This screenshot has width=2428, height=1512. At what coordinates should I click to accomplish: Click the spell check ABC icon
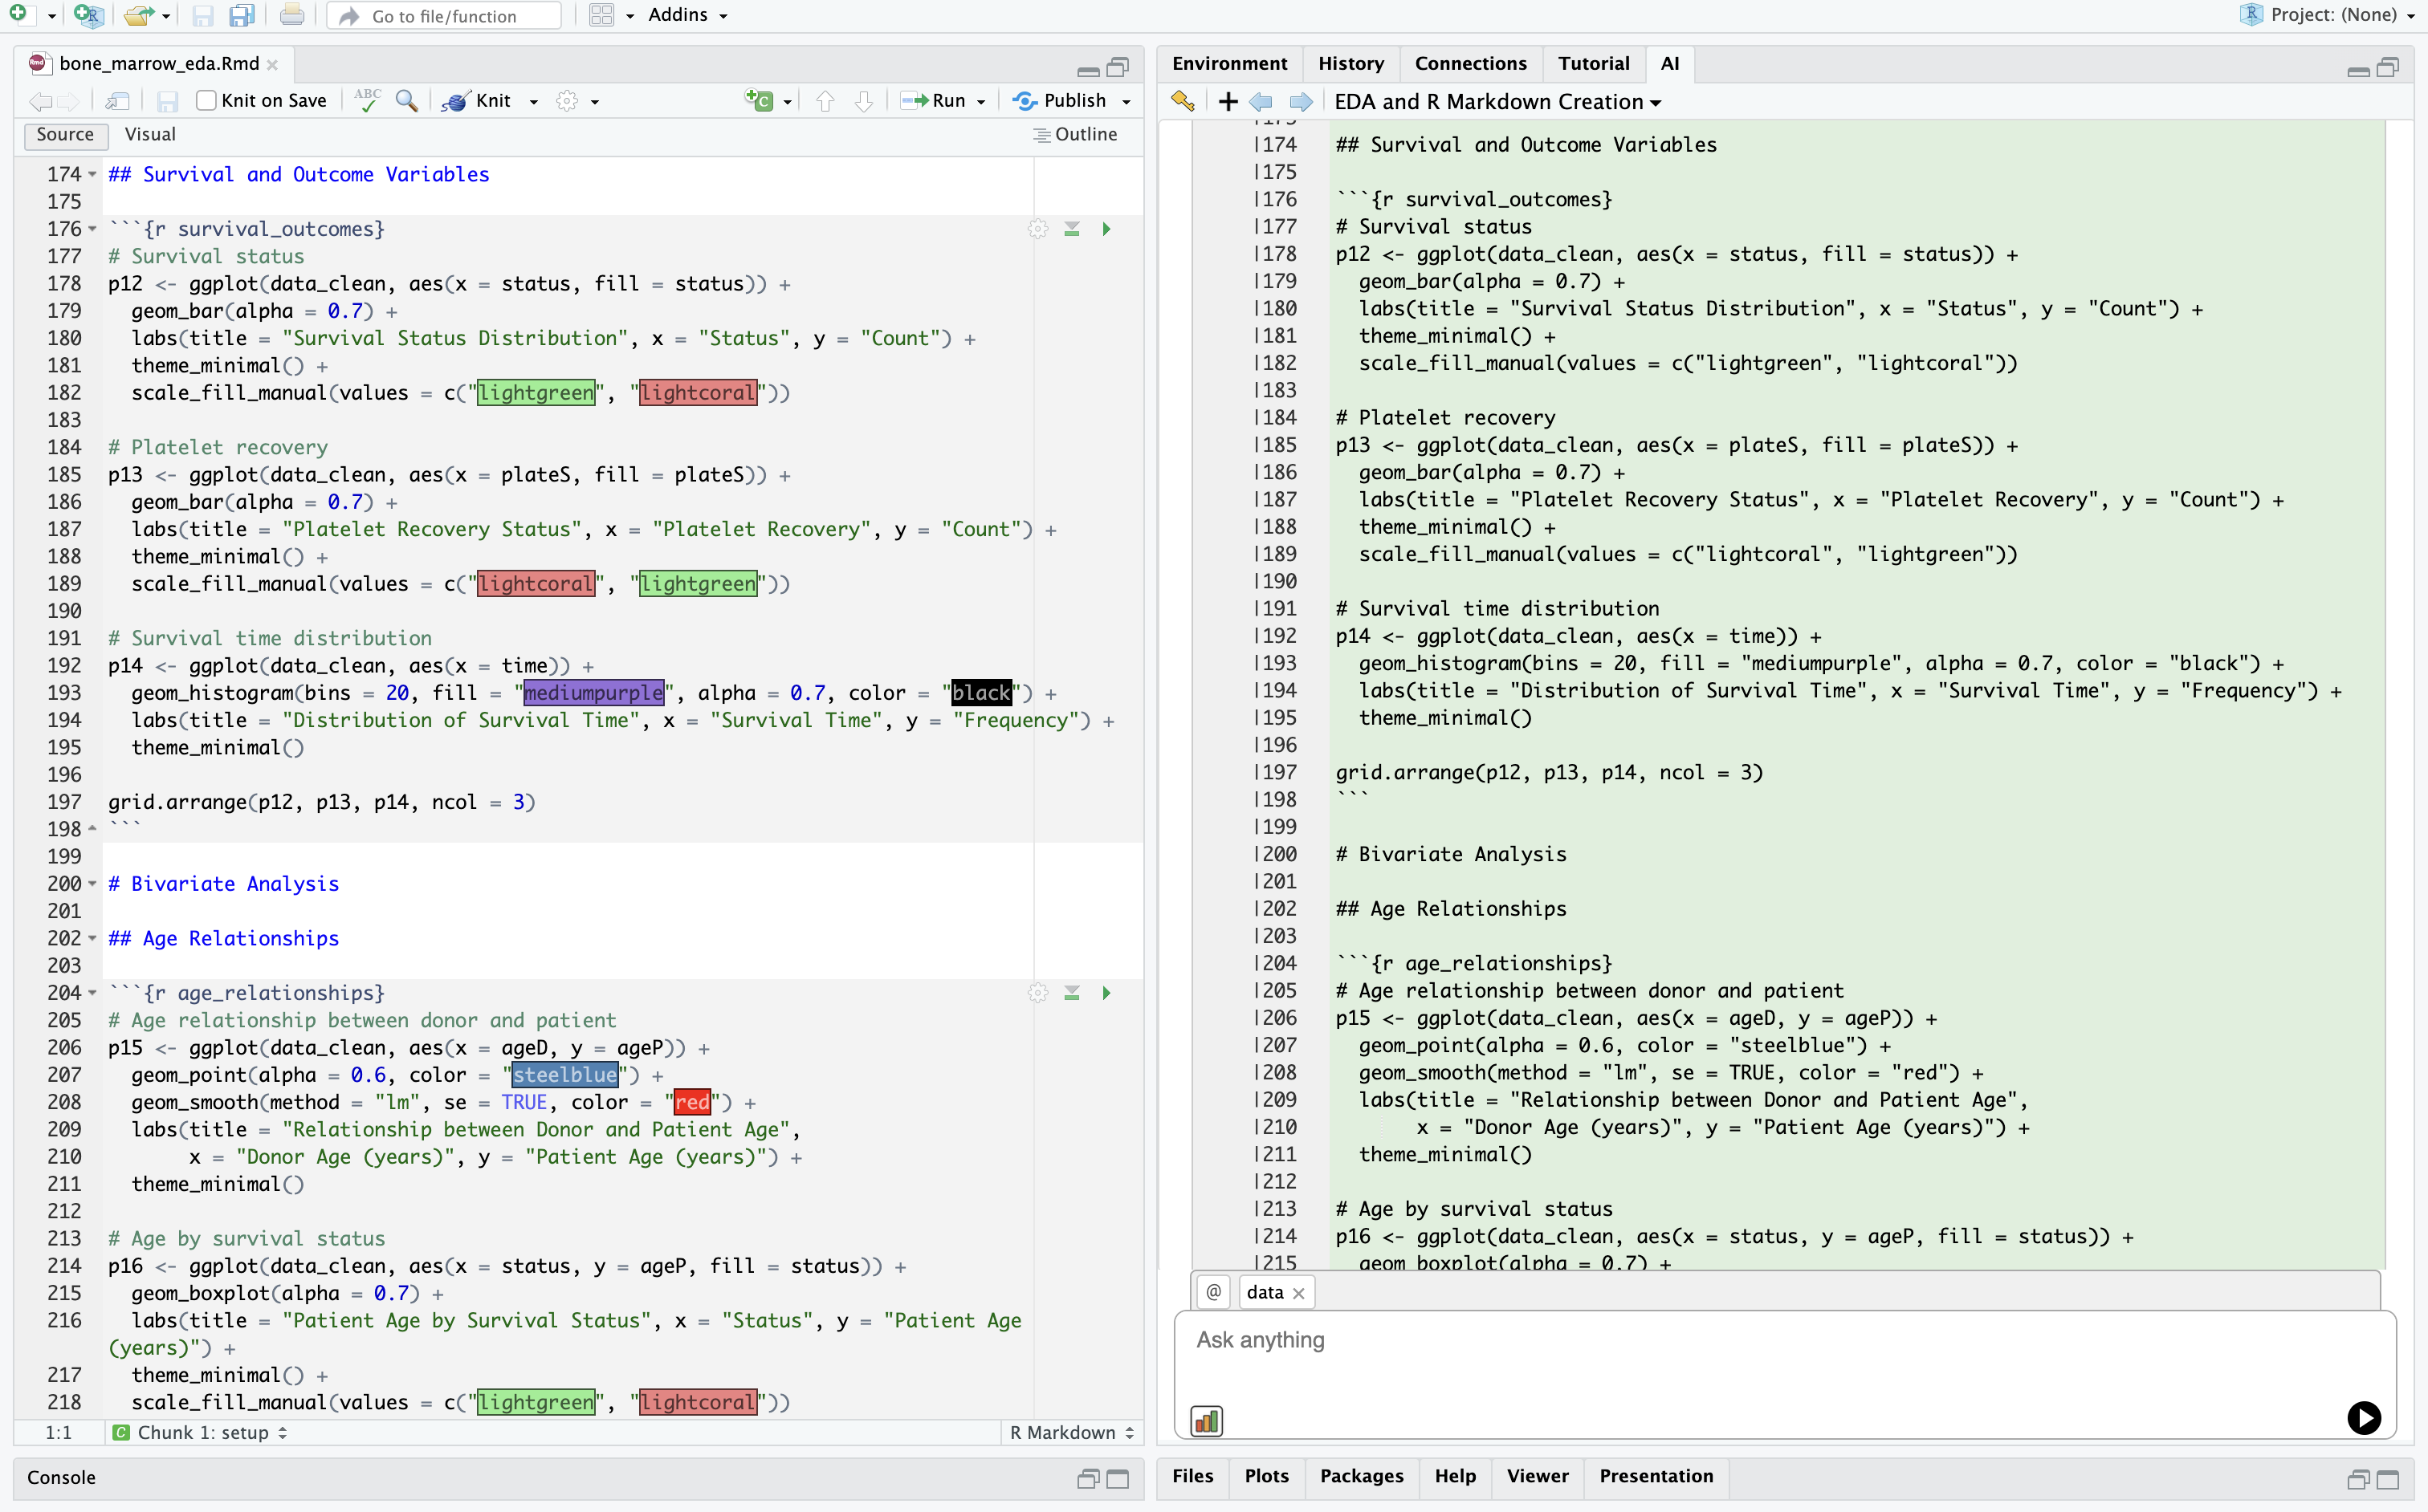click(367, 100)
